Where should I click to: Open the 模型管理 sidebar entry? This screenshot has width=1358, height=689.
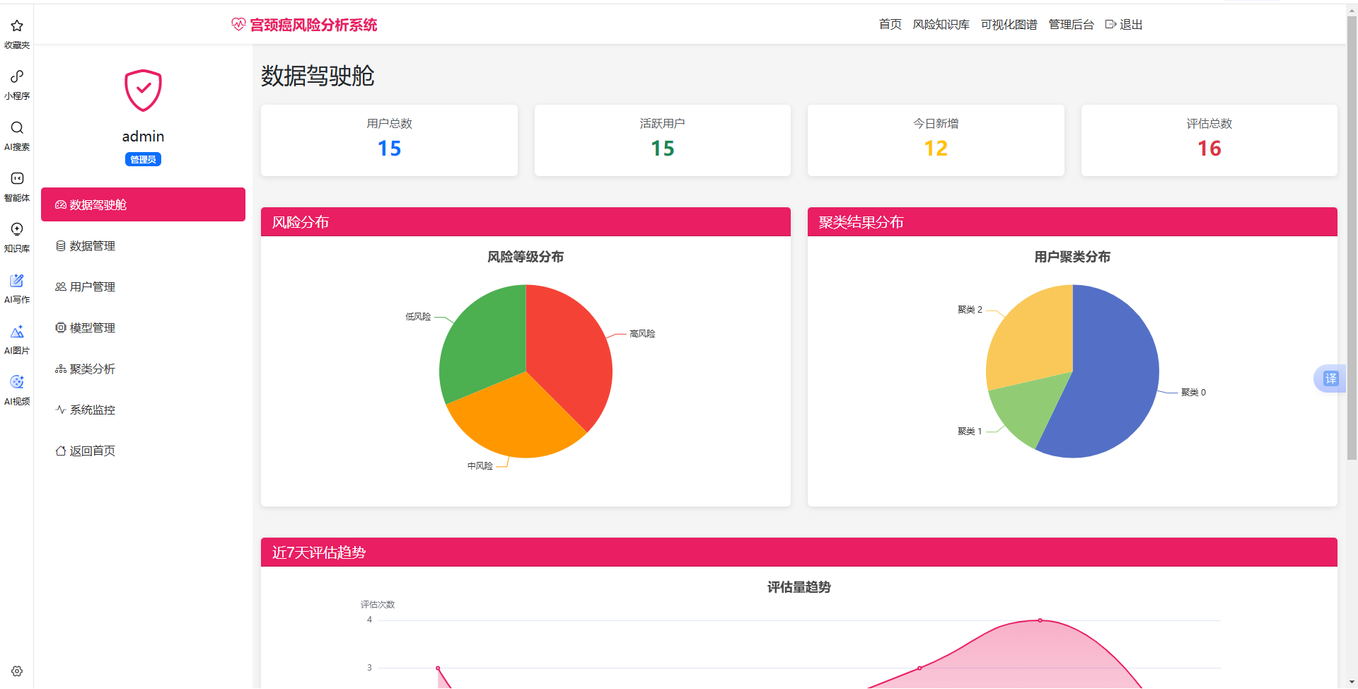(143, 328)
